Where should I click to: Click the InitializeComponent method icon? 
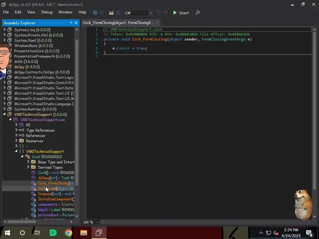click(x=33, y=199)
